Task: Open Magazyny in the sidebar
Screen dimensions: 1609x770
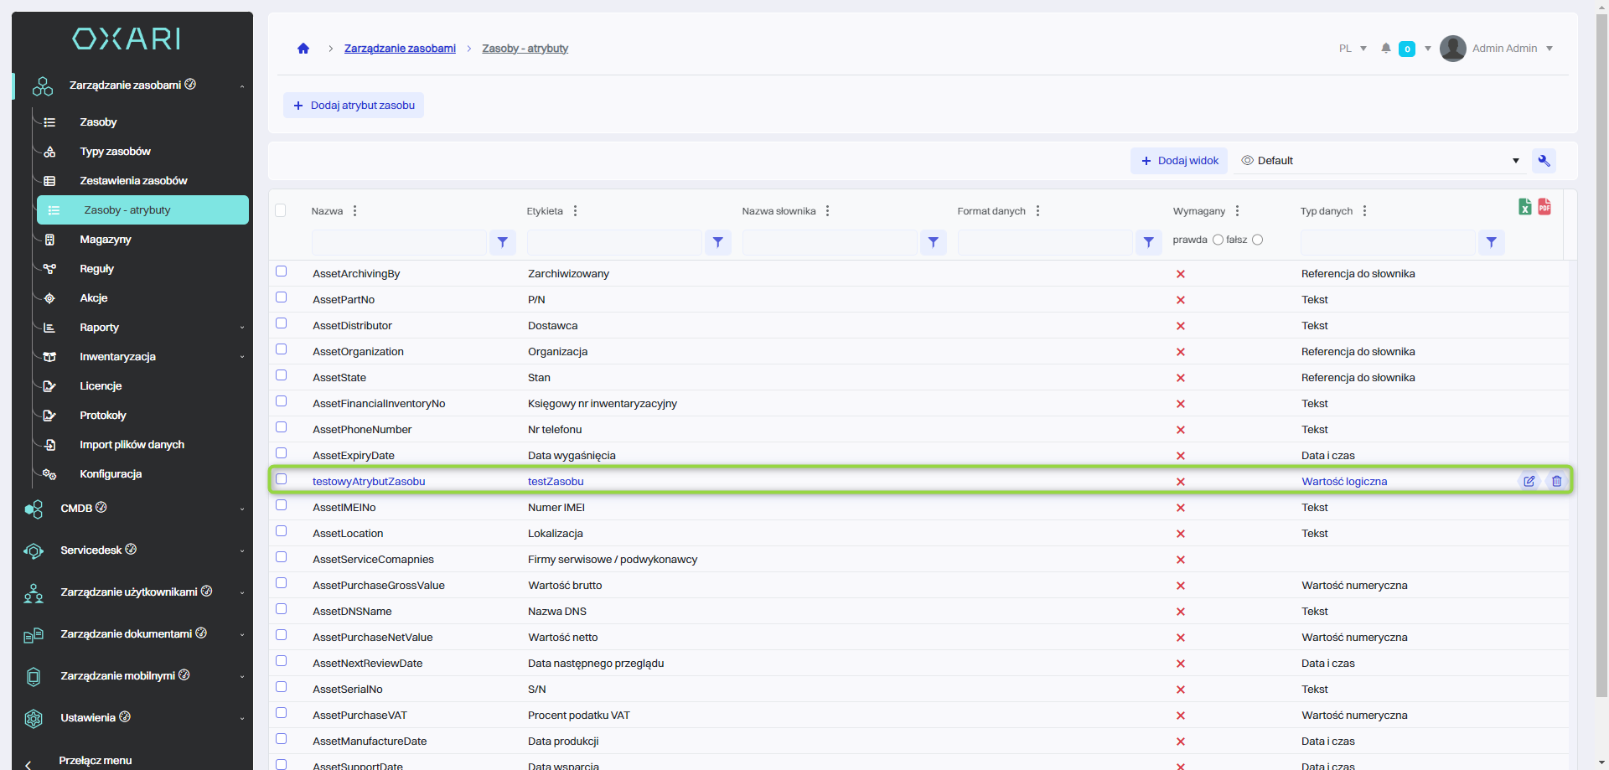Action: pos(106,240)
